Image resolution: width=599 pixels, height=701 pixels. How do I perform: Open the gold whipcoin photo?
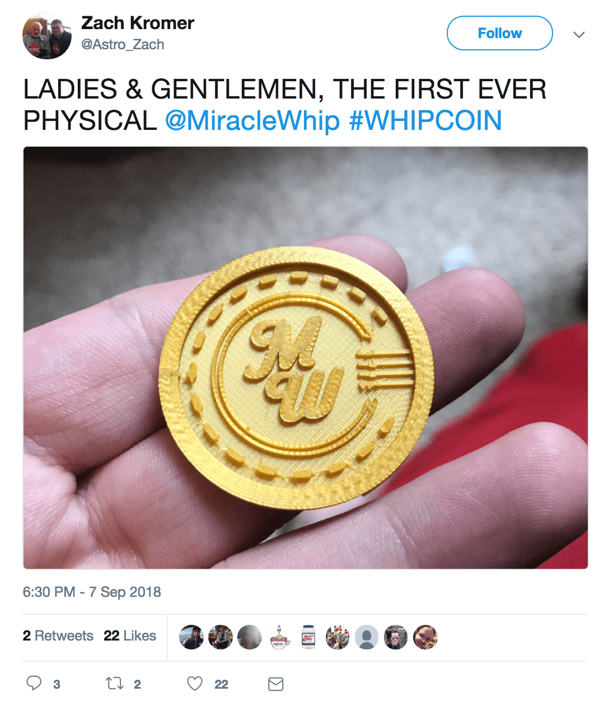coord(306,358)
